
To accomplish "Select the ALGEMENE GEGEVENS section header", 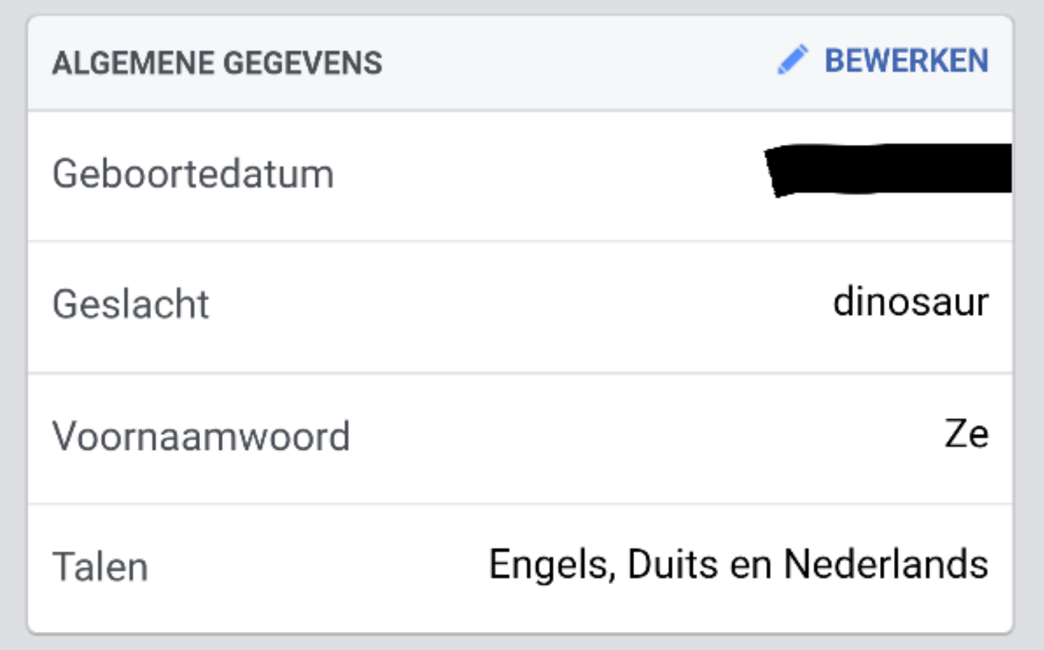I will [217, 63].
